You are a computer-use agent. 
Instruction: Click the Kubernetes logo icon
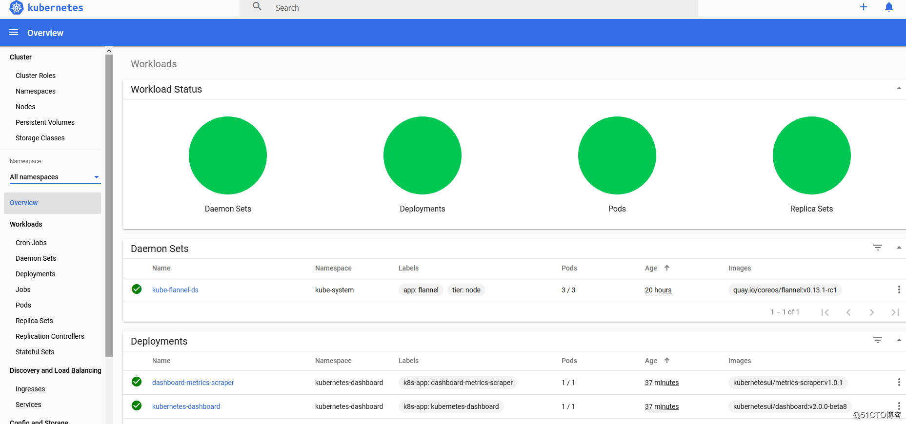pos(17,7)
